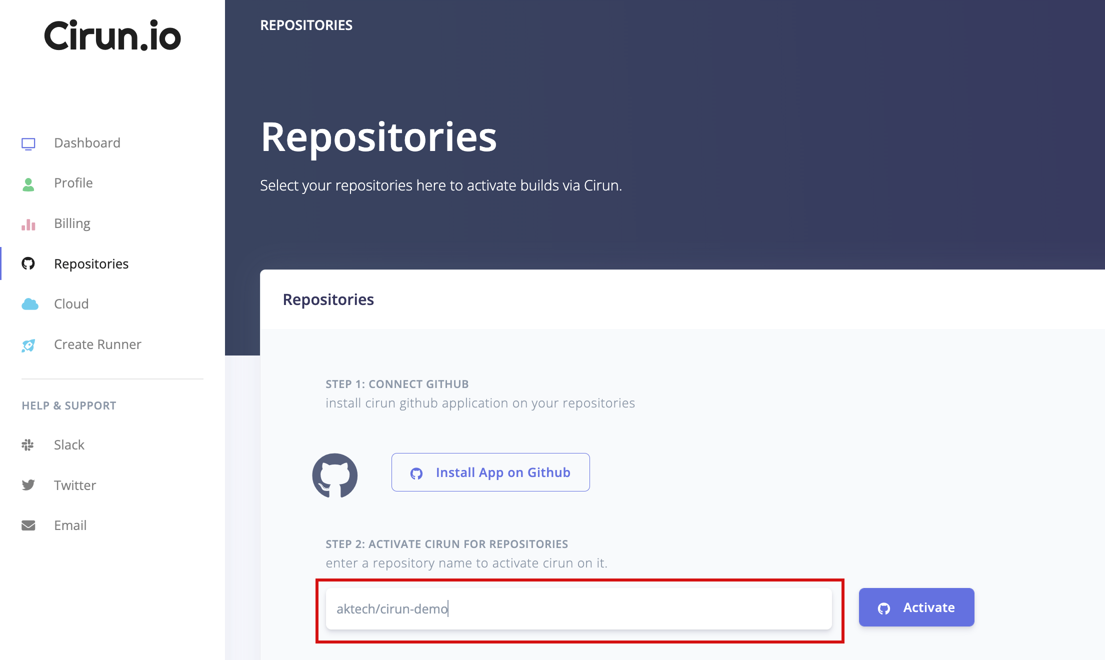This screenshot has height=660, width=1105.
Task: Go to the Billing page
Action: pos(71,224)
